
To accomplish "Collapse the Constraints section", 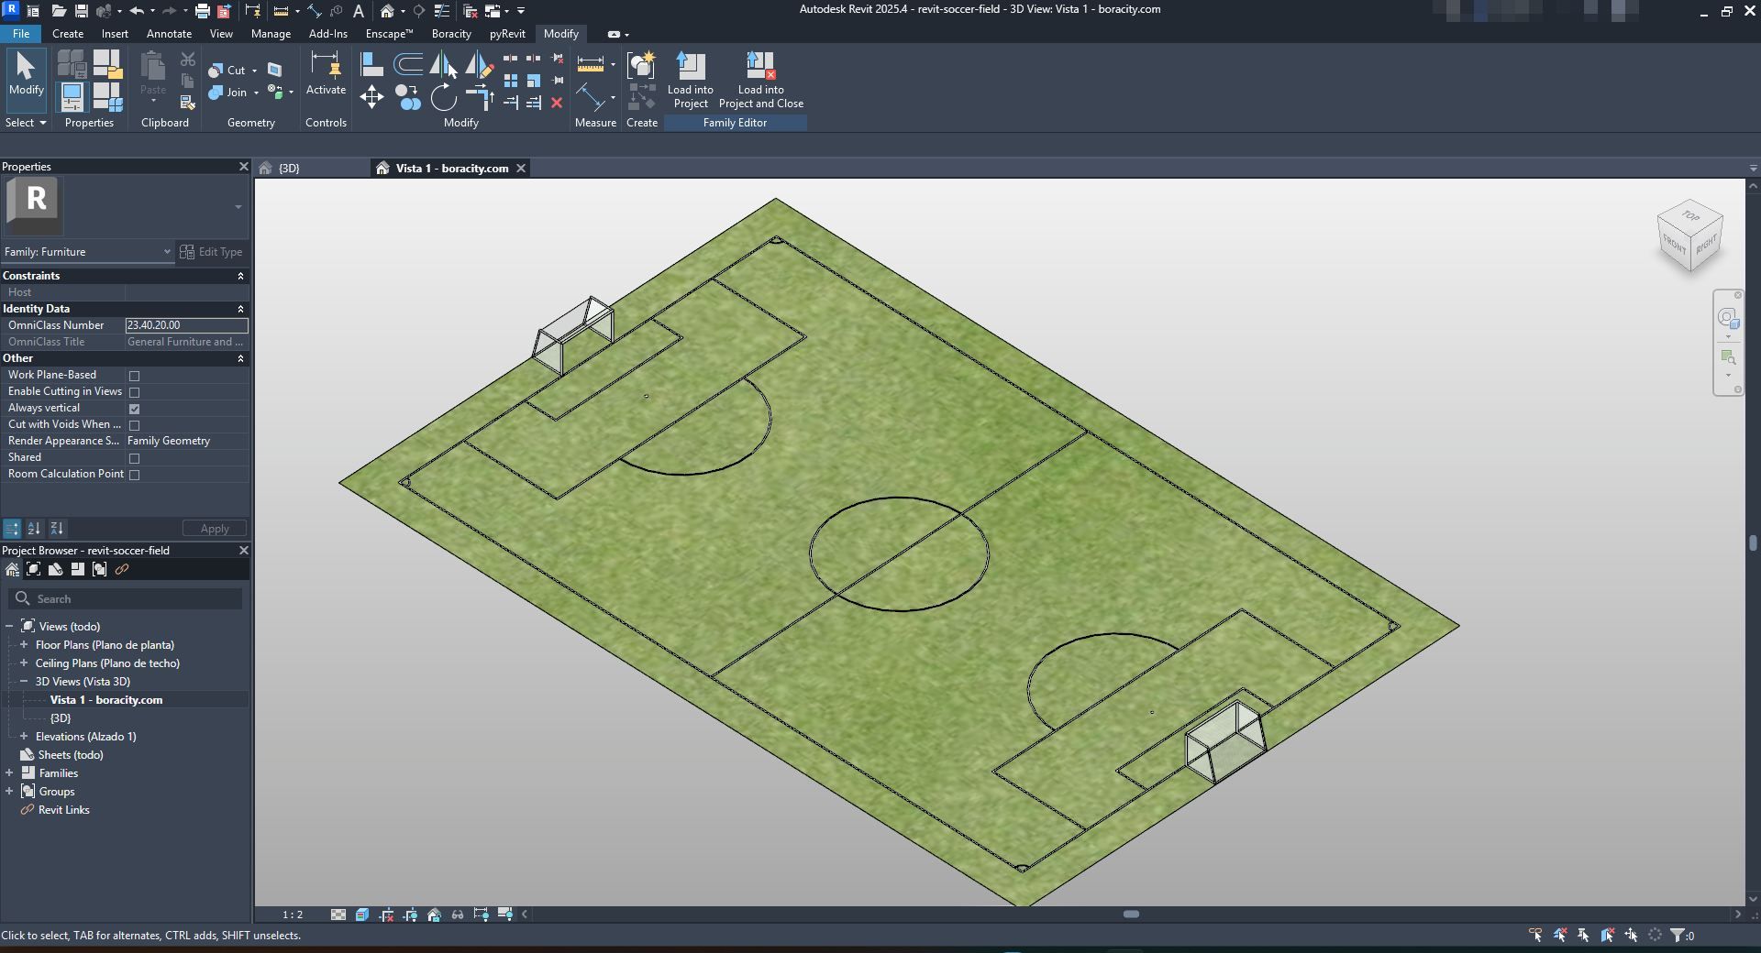I will click(x=241, y=276).
